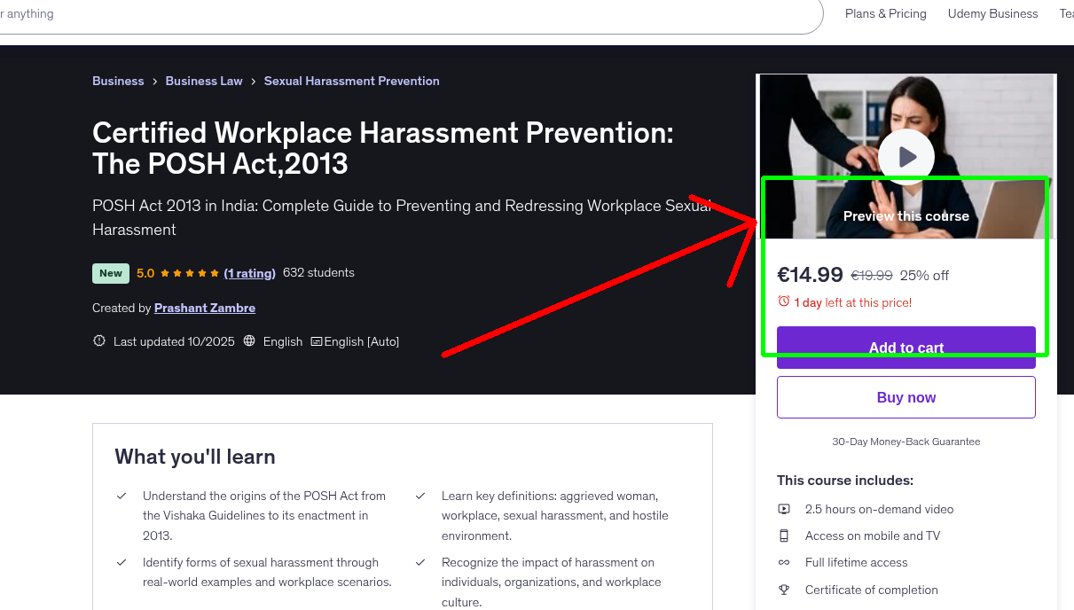Click the captions icon next to 'English [Auto]'
The width and height of the screenshot is (1074, 610).
point(317,341)
